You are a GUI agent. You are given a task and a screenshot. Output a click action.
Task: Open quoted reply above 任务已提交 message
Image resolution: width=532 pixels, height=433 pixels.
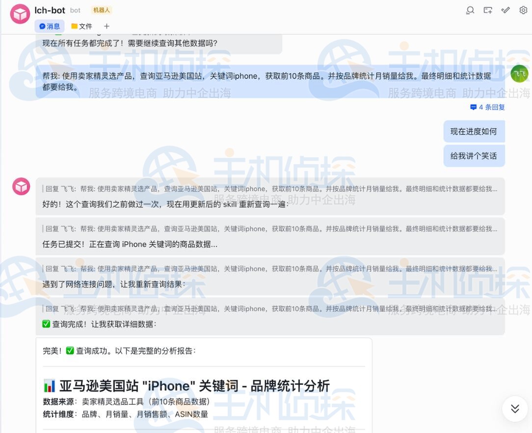click(271, 229)
